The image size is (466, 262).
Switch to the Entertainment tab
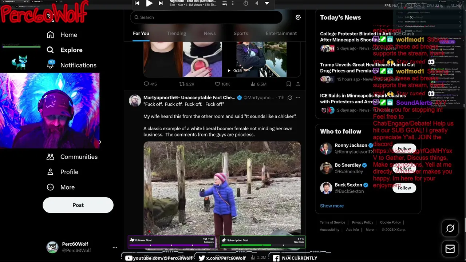281,33
